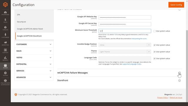This screenshot has height=106, width=188.
Task: Click the Magento logo in the sidebar
Action: tap(5, 5)
